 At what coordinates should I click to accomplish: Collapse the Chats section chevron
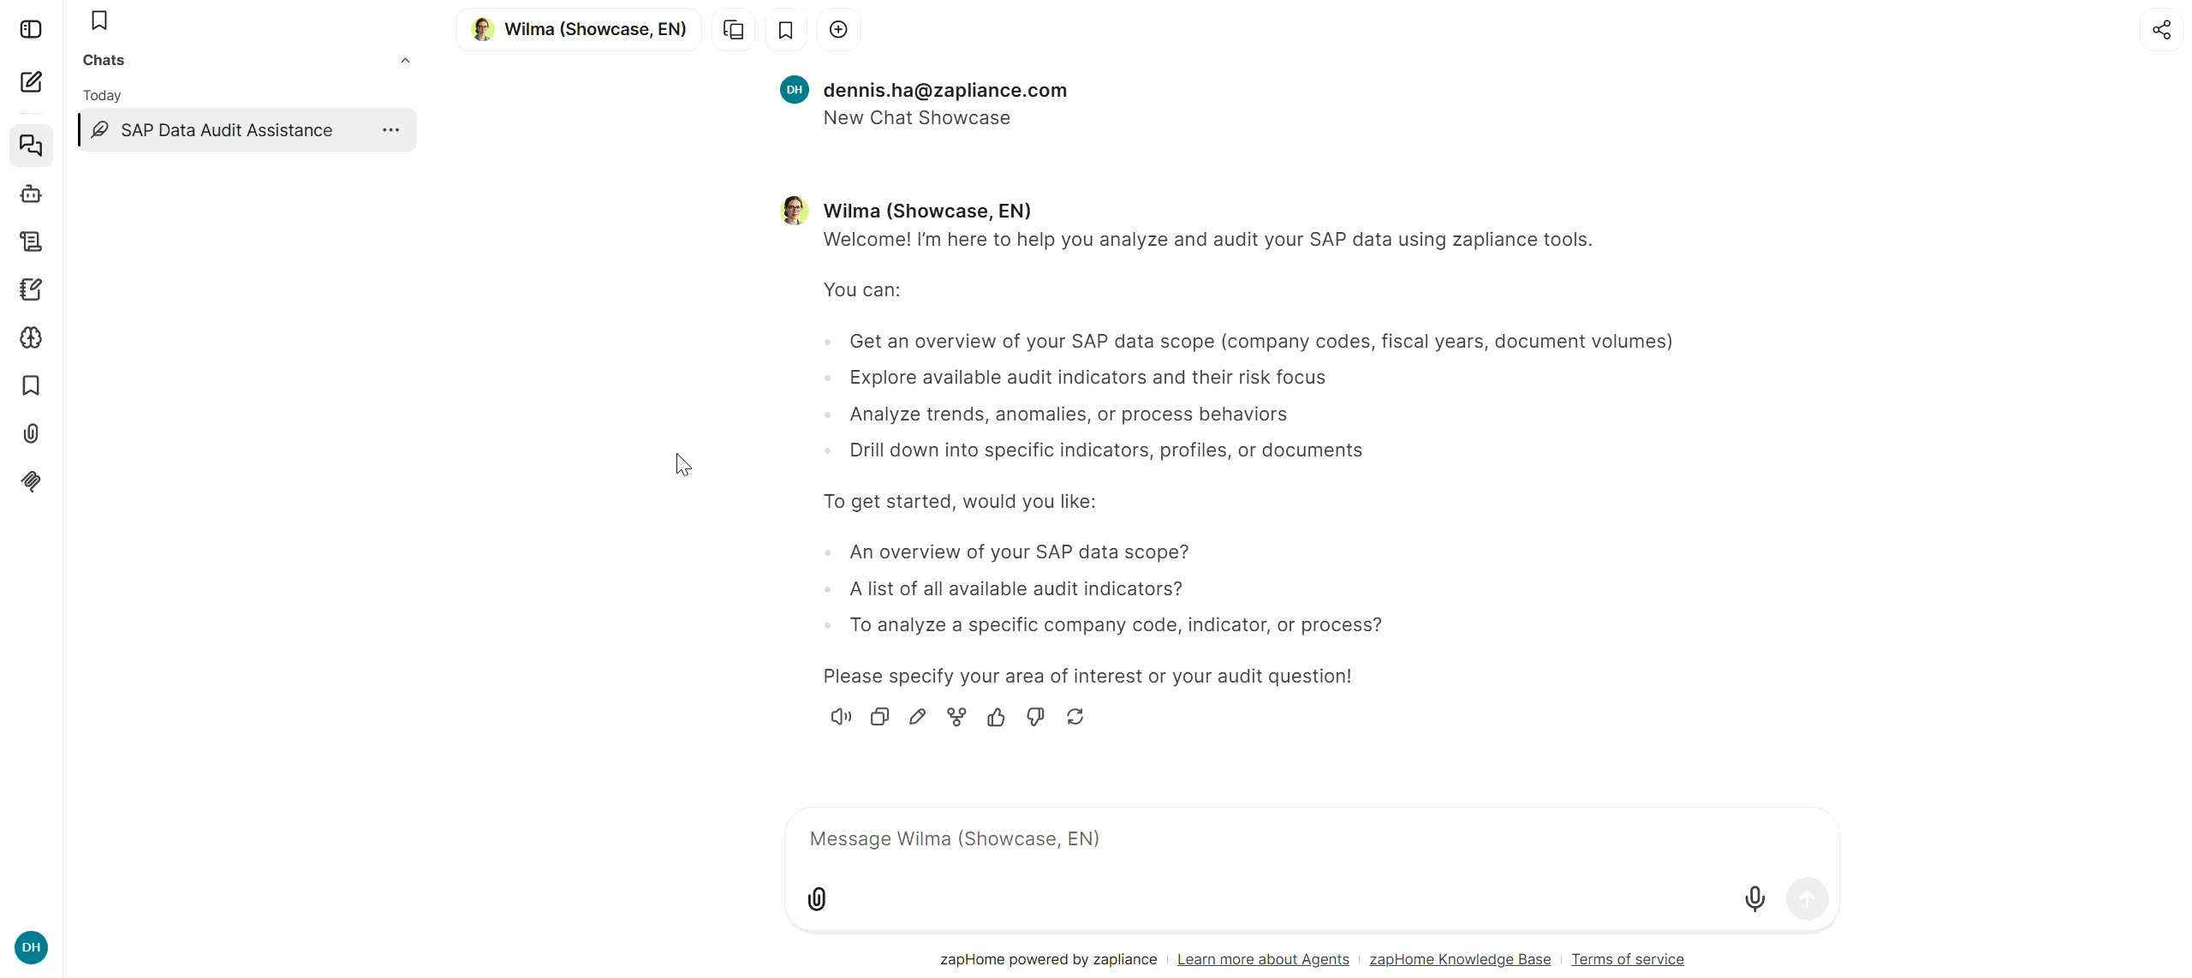405,60
